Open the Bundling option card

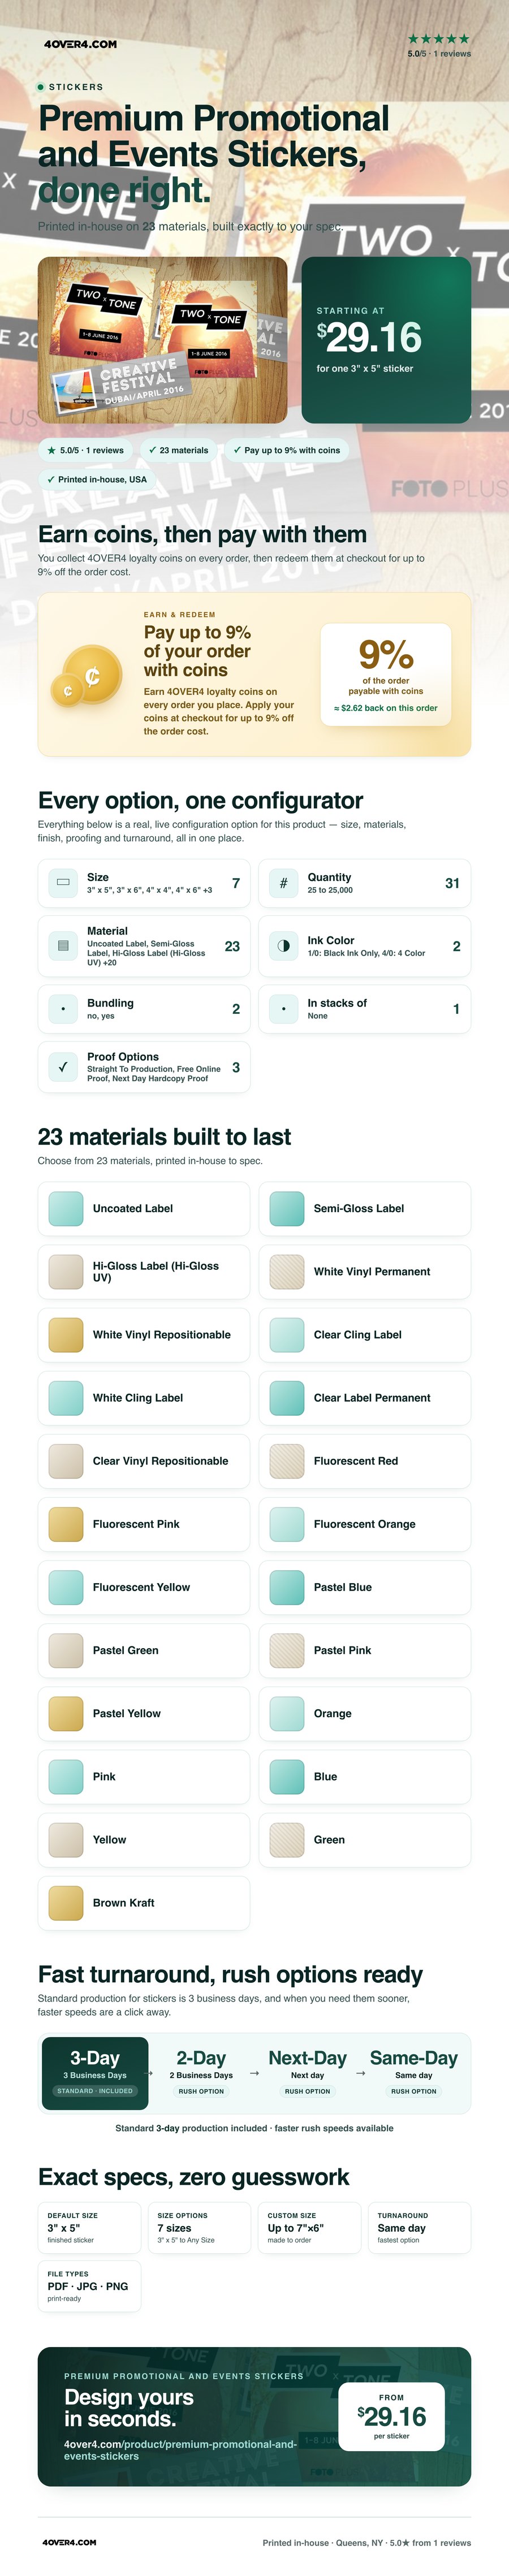pos(144,1009)
